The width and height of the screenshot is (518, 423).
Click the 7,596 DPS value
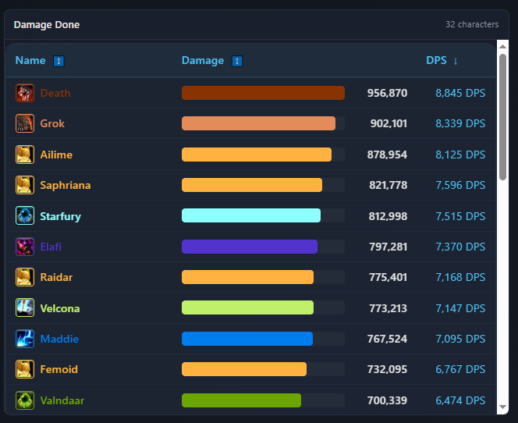(460, 185)
